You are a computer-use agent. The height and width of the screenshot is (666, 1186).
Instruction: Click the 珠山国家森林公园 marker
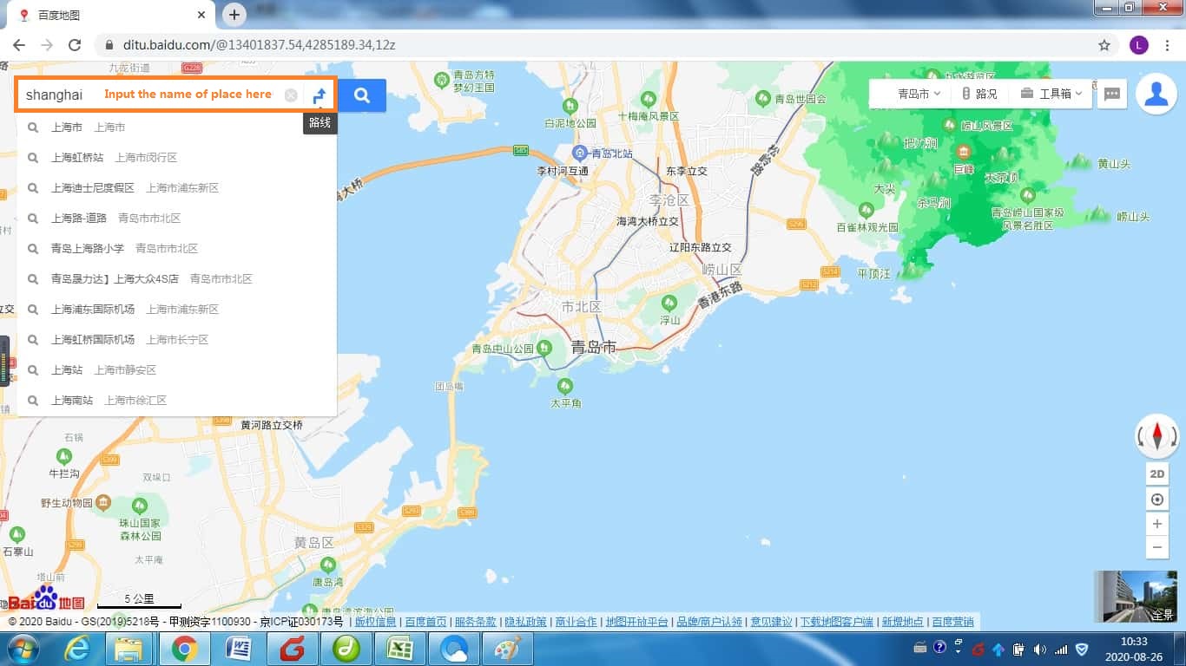(x=139, y=505)
